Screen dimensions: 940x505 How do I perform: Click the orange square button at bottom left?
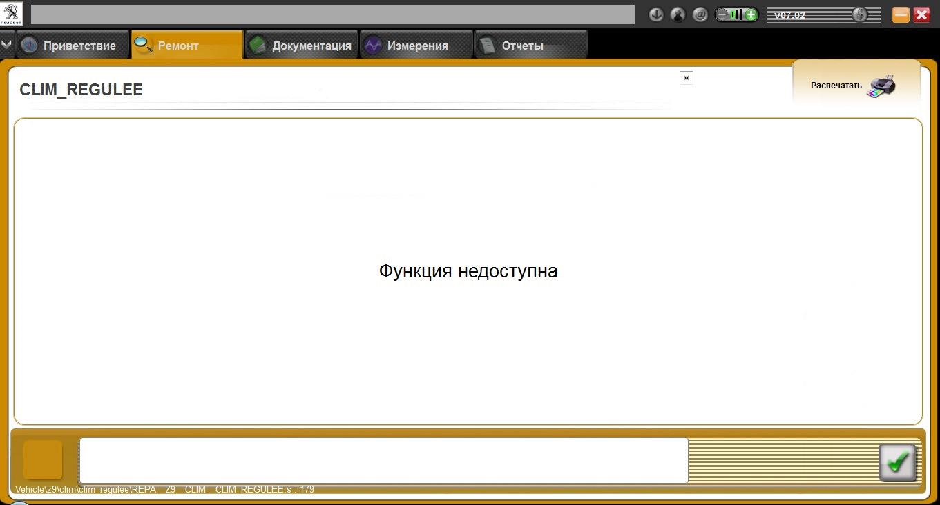tap(43, 459)
